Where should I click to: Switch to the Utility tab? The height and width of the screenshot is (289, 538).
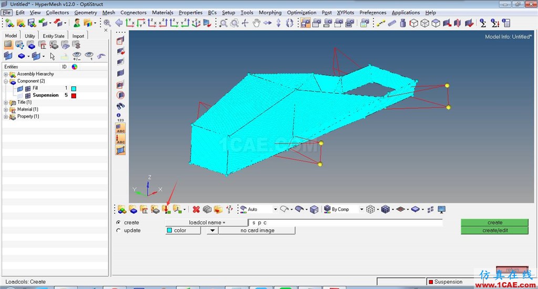pyautogui.click(x=30, y=36)
